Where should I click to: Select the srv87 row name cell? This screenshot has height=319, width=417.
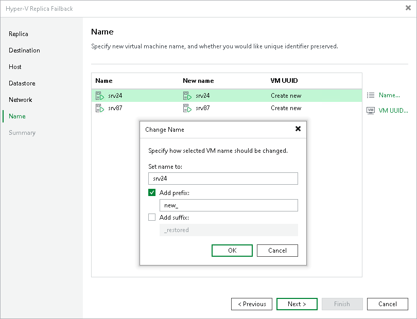pos(115,108)
